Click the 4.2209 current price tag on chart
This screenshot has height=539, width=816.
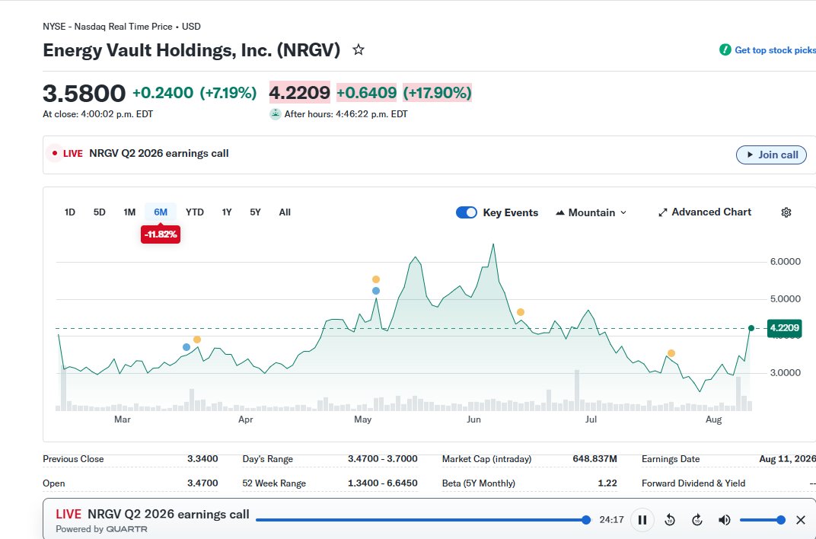pyautogui.click(x=784, y=328)
